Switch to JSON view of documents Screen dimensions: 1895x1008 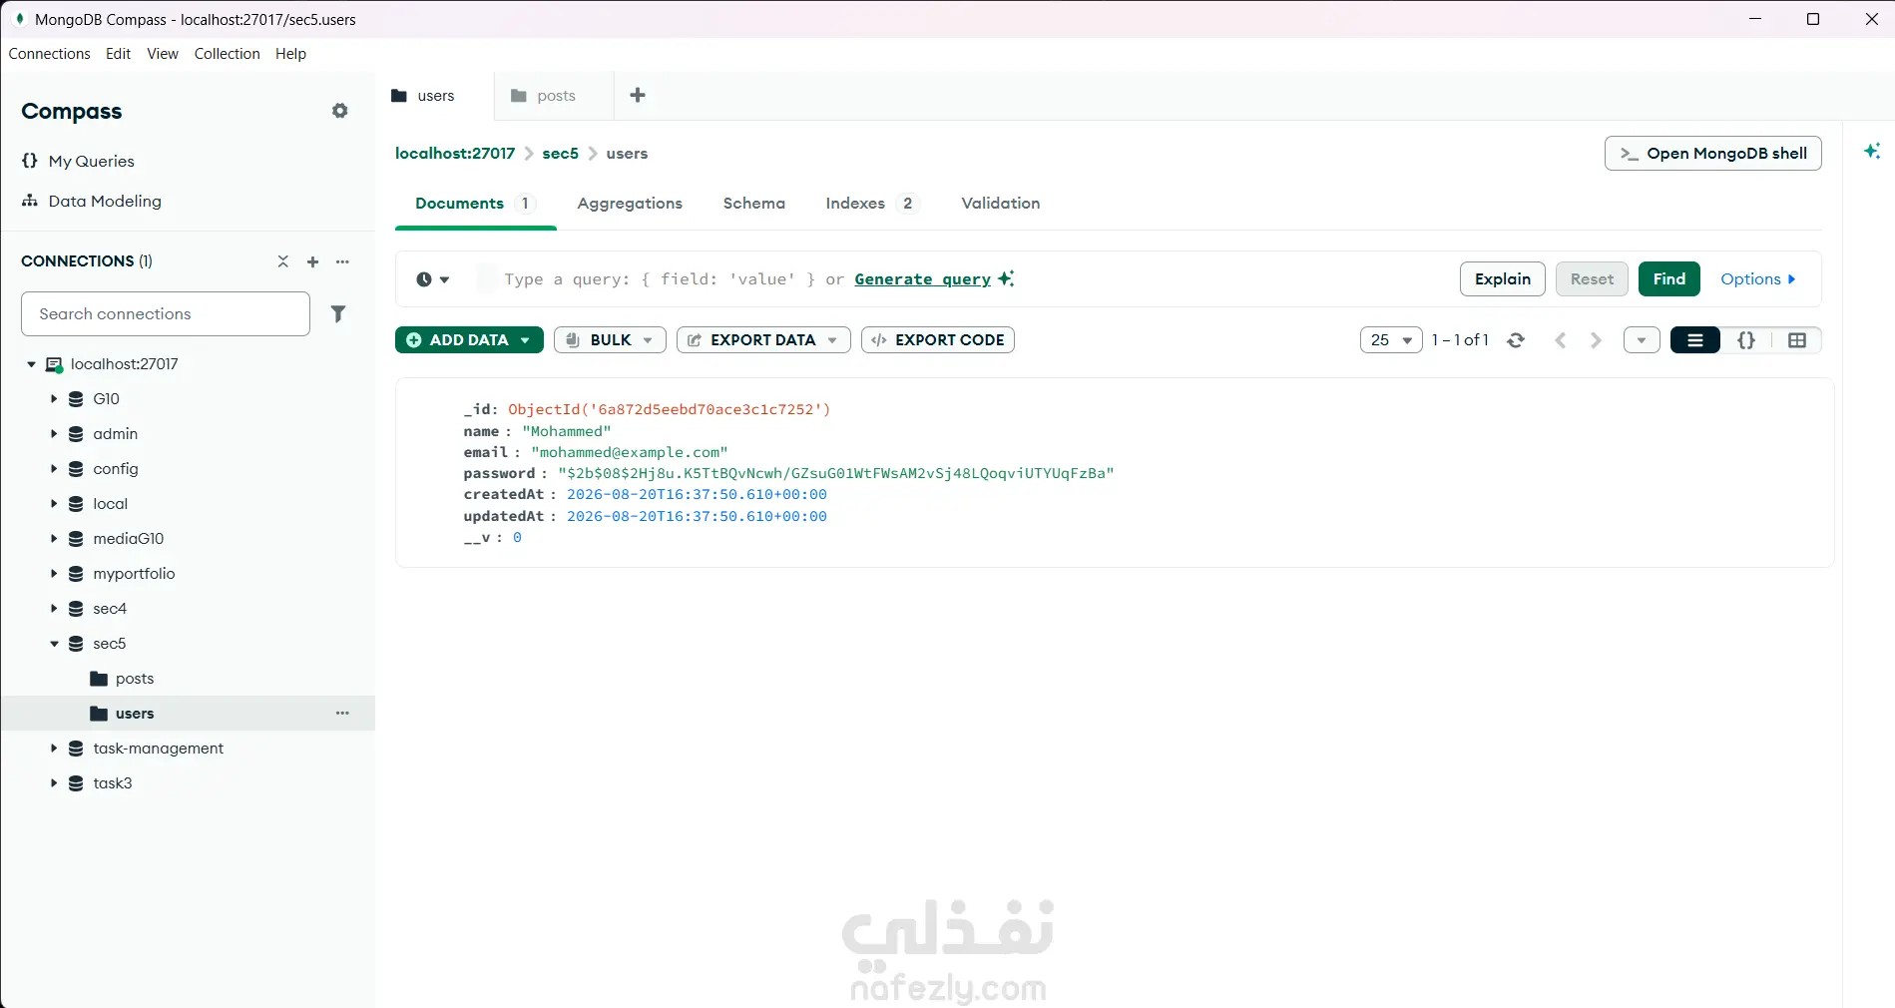1746,340
